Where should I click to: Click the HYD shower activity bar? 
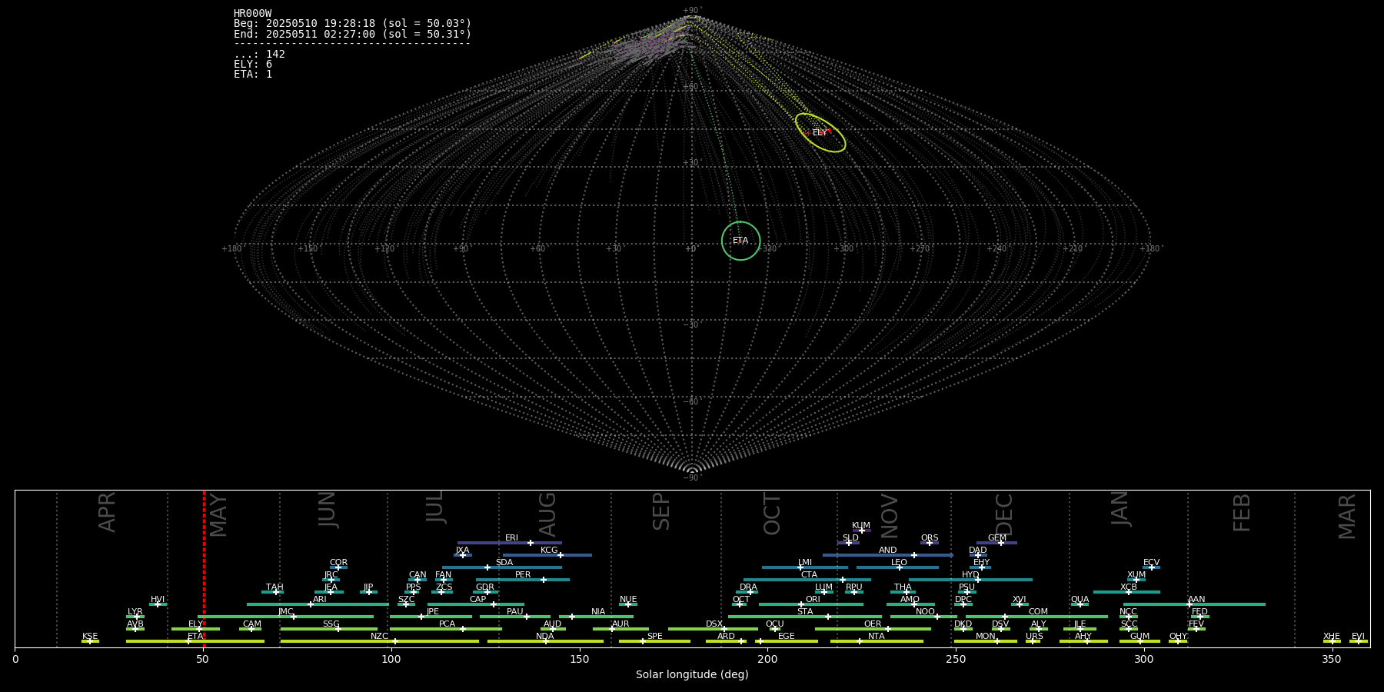coord(970,580)
